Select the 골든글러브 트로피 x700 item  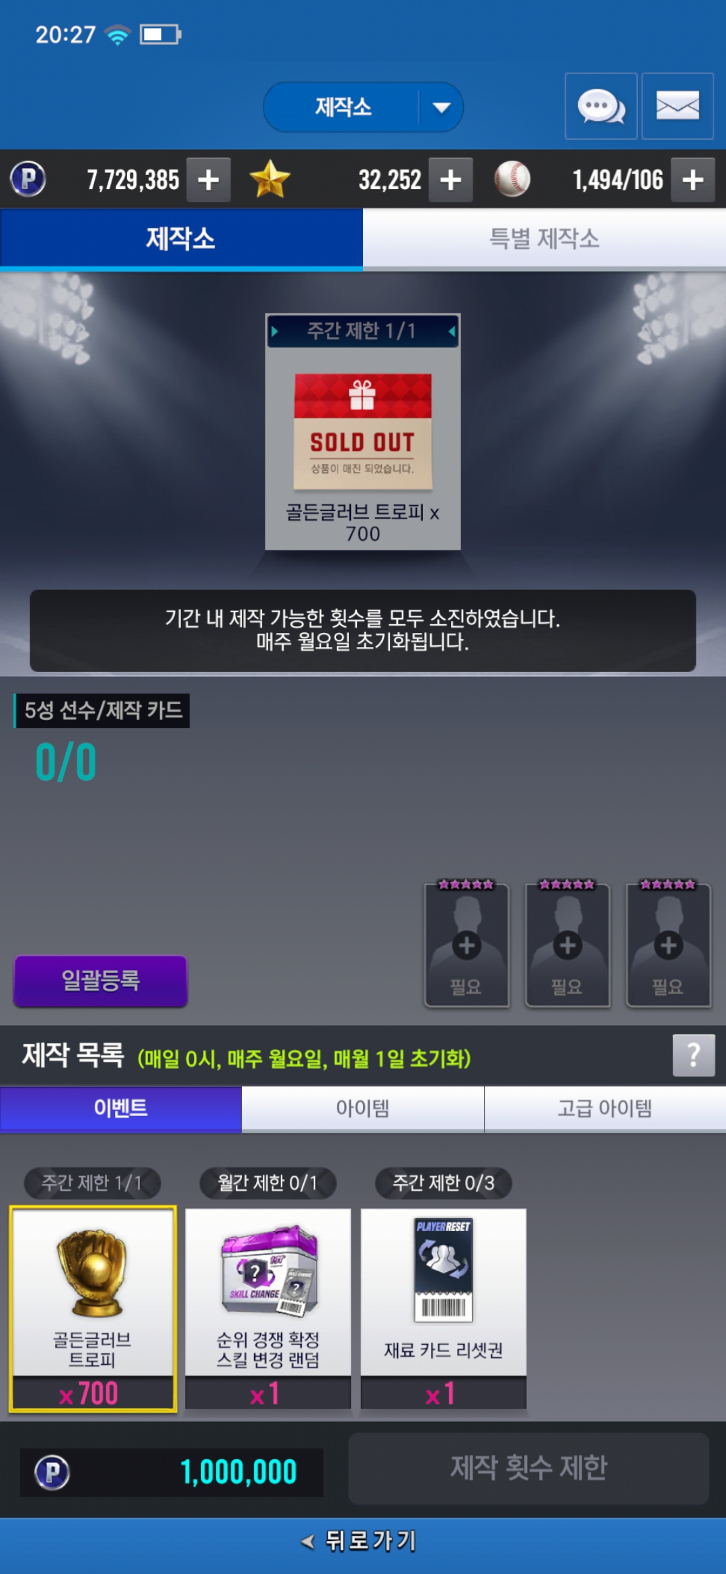pyautogui.click(x=93, y=1308)
